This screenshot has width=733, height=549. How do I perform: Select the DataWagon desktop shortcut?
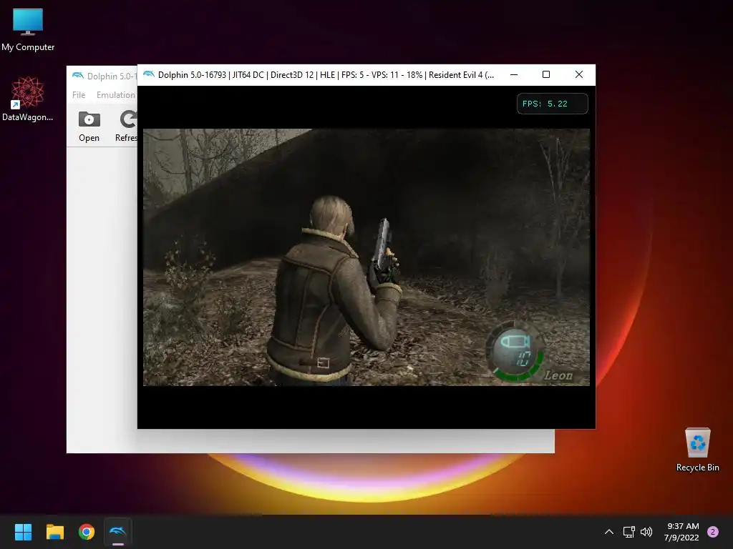(x=28, y=99)
